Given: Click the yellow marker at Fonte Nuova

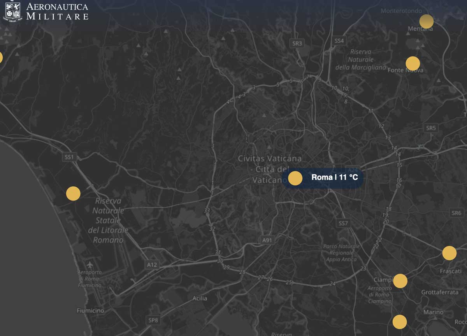Looking at the screenshot, I should point(413,63).
